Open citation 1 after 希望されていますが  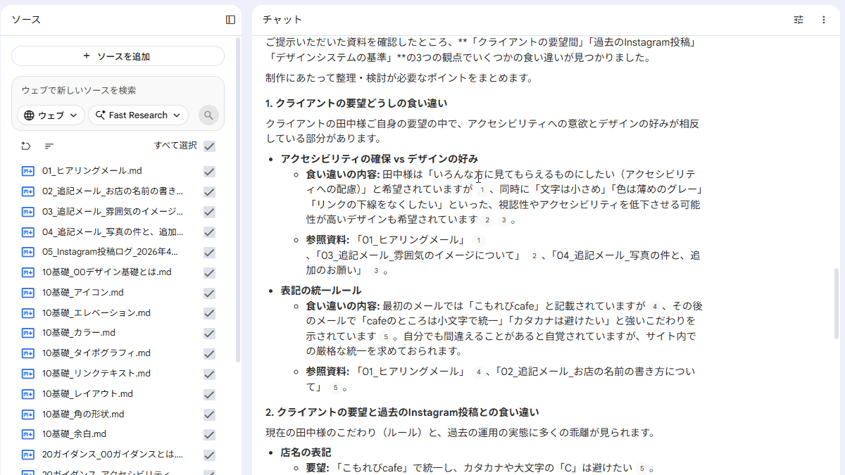pos(481,189)
